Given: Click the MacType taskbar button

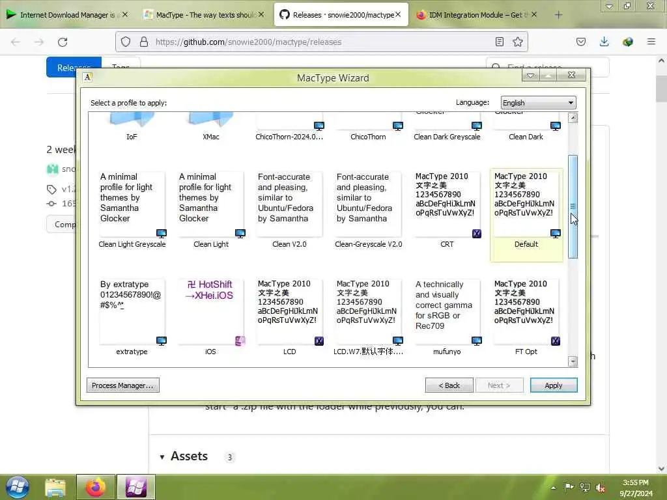Looking at the screenshot, I should pyautogui.click(x=136, y=487).
